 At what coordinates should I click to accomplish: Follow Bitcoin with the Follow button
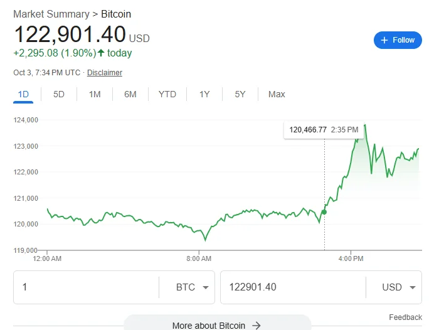pos(398,40)
